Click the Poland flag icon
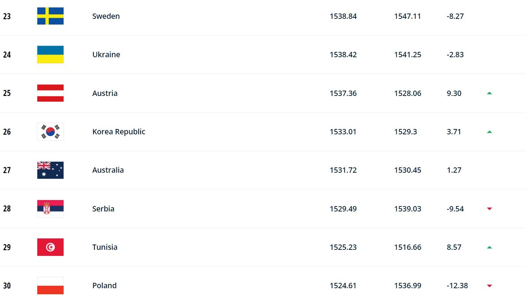The height and width of the screenshot is (301, 526). pyautogui.click(x=50, y=285)
